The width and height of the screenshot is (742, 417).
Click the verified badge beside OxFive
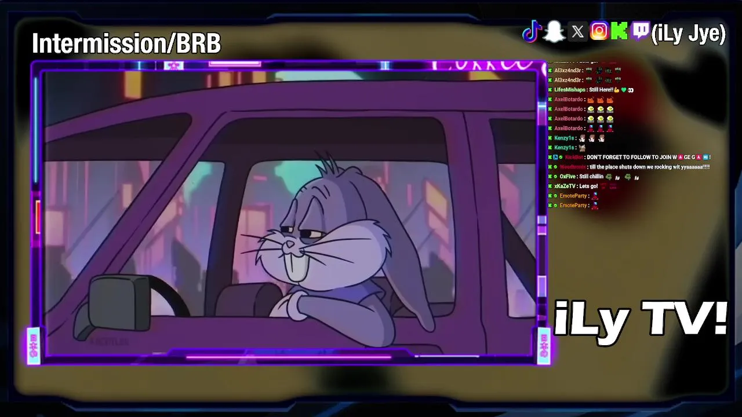click(x=555, y=177)
